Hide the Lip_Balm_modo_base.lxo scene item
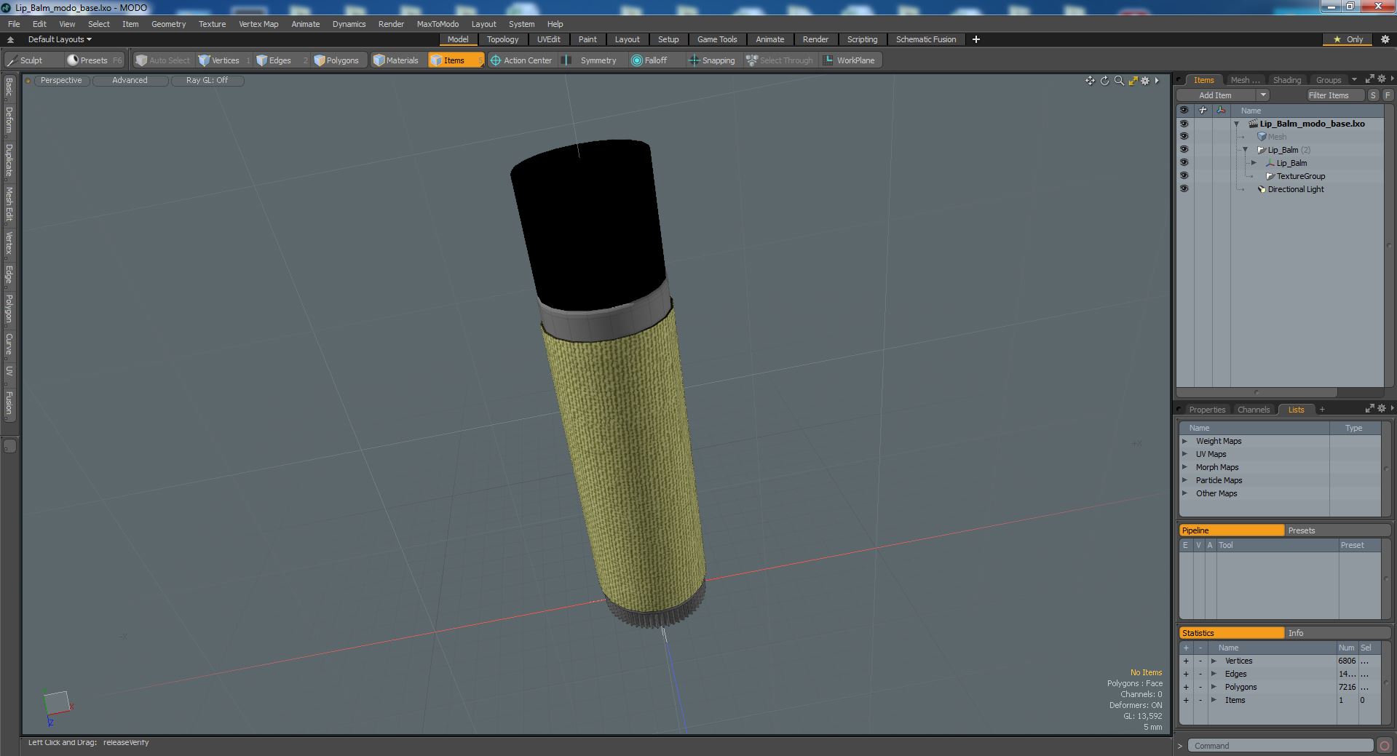Viewport: 1397px width, 756px height. point(1184,124)
